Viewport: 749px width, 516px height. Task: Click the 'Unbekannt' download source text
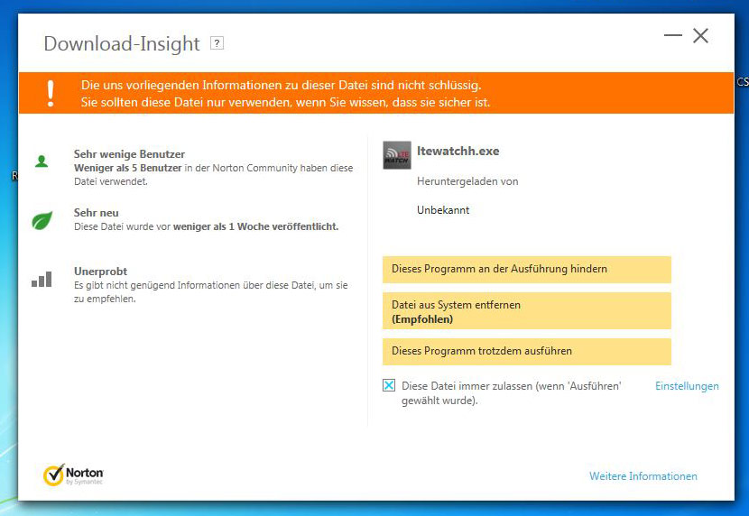click(443, 210)
